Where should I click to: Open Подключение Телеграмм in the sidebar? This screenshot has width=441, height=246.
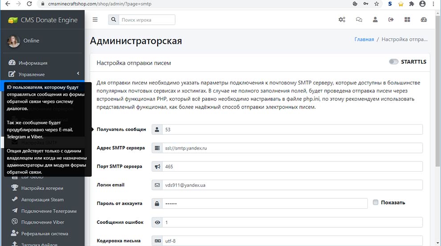49,211
